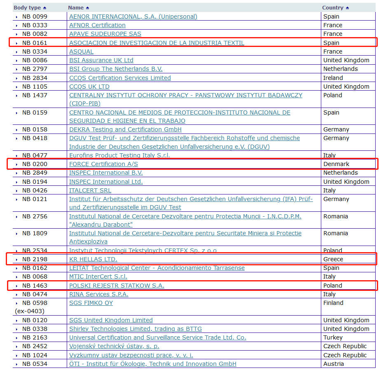Open BSI Assurance UK Ltd link
388x370 pixels.
101,60
